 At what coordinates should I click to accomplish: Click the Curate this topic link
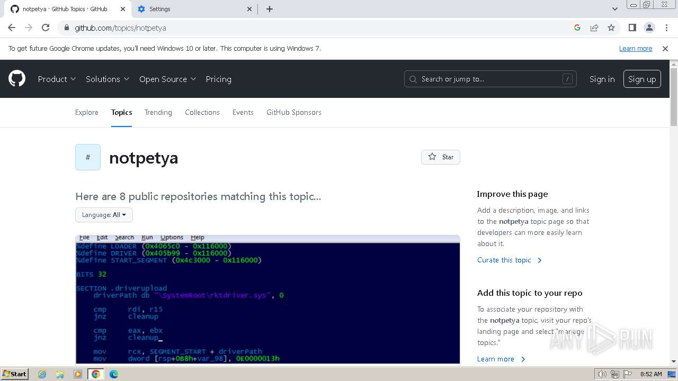tap(510, 260)
